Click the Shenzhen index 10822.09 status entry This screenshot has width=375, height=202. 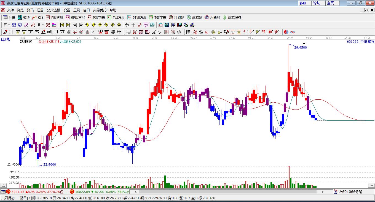click(x=100, y=192)
